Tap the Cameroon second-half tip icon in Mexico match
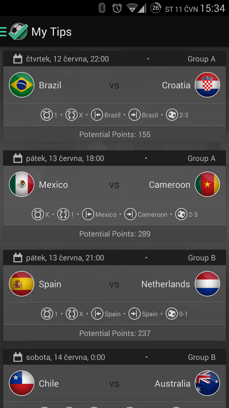Image resolution: width=229 pixels, height=408 pixels. coord(130,215)
